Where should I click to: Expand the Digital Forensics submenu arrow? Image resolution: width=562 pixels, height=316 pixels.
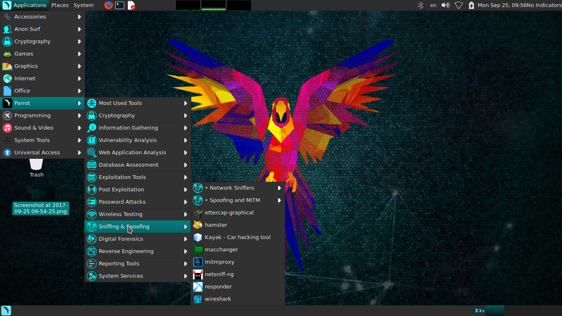186,239
